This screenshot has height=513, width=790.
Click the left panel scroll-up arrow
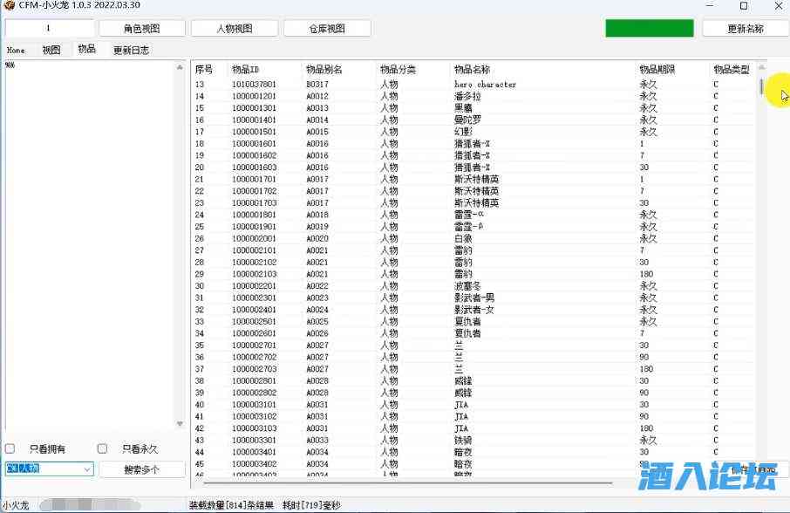pyautogui.click(x=180, y=67)
